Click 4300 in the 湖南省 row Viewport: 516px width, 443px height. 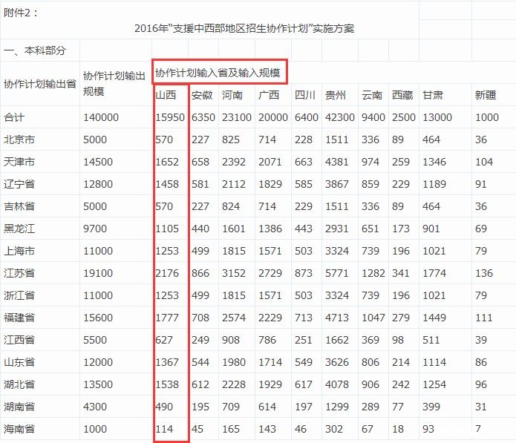pos(95,407)
